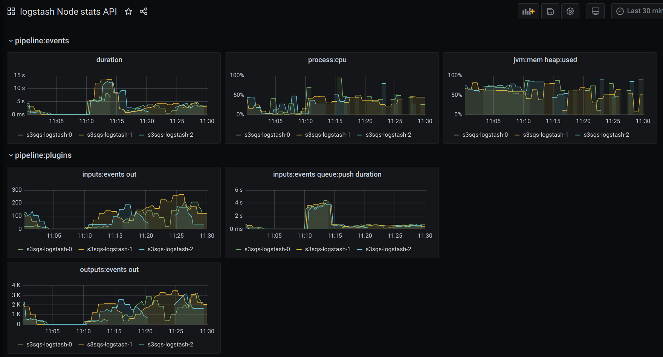Click the 15 s axis label in duration panel
The height and width of the screenshot is (357, 663).
pos(20,75)
